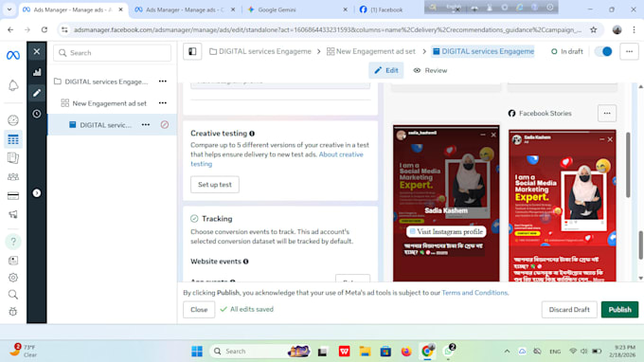Switch to the second Ads Manager tab
This screenshot has height=362, width=644.
pyautogui.click(x=185, y=9)
